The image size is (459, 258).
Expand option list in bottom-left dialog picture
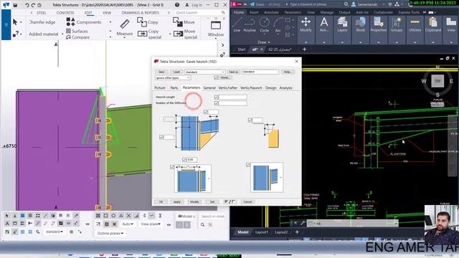coord(209,178)
